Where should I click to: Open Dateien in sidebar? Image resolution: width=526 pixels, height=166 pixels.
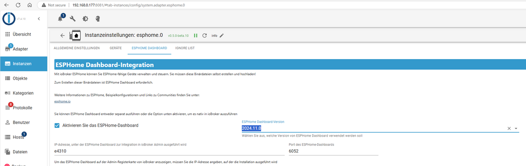click(x=24, y=152)
